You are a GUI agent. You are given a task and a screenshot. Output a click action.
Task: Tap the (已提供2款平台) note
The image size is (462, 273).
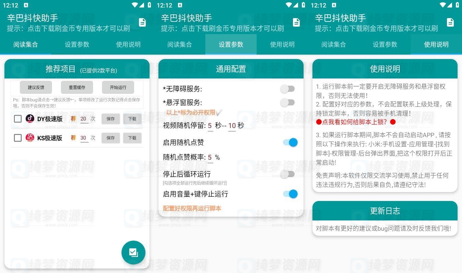point(99,71)
